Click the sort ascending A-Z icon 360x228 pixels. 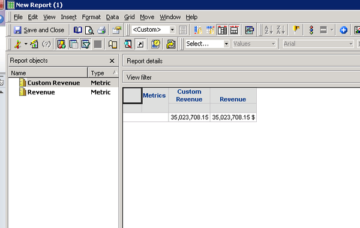[268, 30]
